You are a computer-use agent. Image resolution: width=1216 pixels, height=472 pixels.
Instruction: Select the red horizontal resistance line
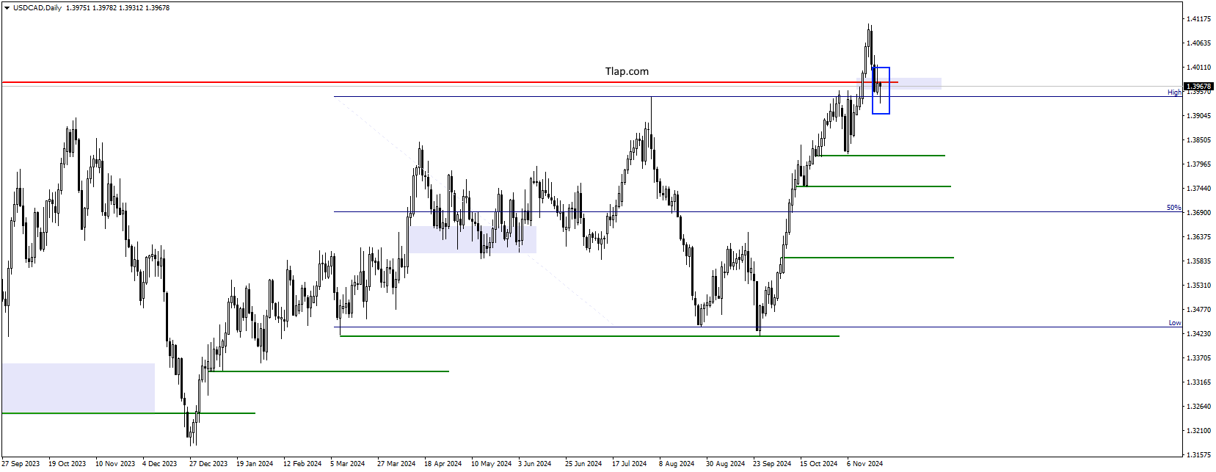click(440, 82)
